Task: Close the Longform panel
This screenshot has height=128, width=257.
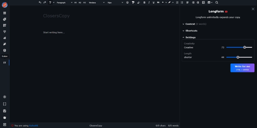Action: 253,9
